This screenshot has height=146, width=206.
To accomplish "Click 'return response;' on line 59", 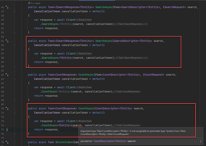I will tap(46, 62).
